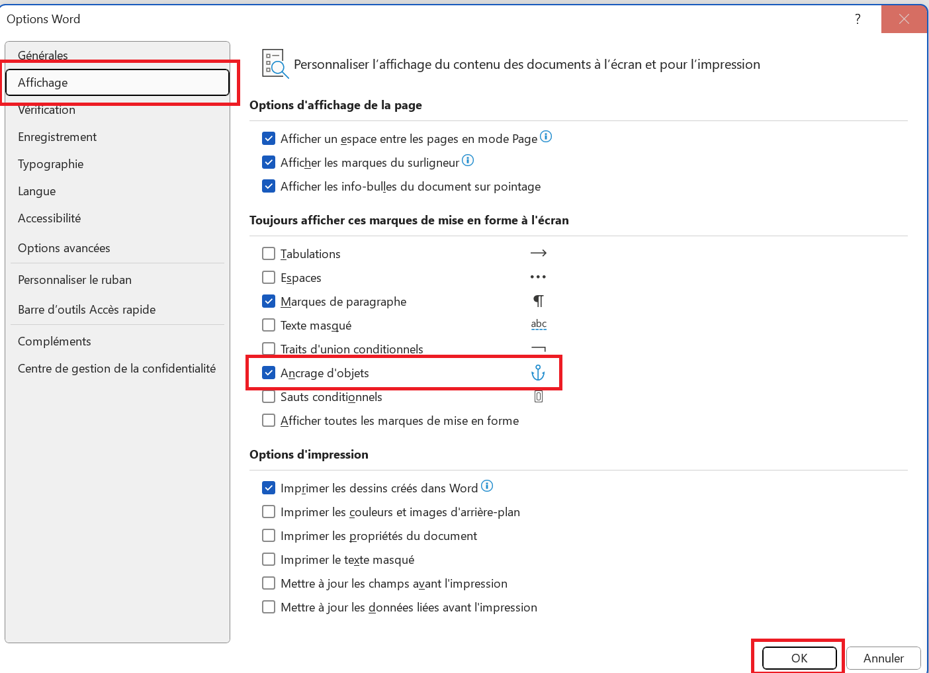929x673 pixels.
Task: Uncheck Marques de paragraphe
Action: pyautogui.click(x=269, y=302)
